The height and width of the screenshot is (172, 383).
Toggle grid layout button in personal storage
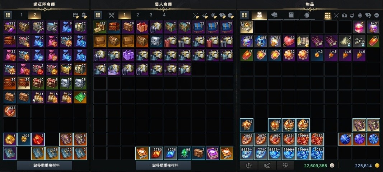[x=98, y=15]
